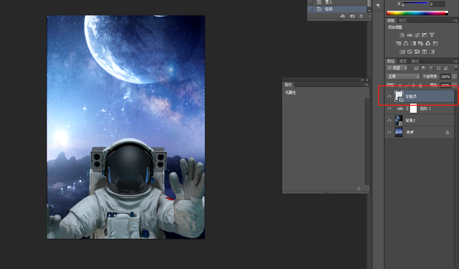The width and height of the screenshot is (459, 269).
Task: Add an Exposure adjustment layer
Action: pyautogui.click(x=424, y=35)
